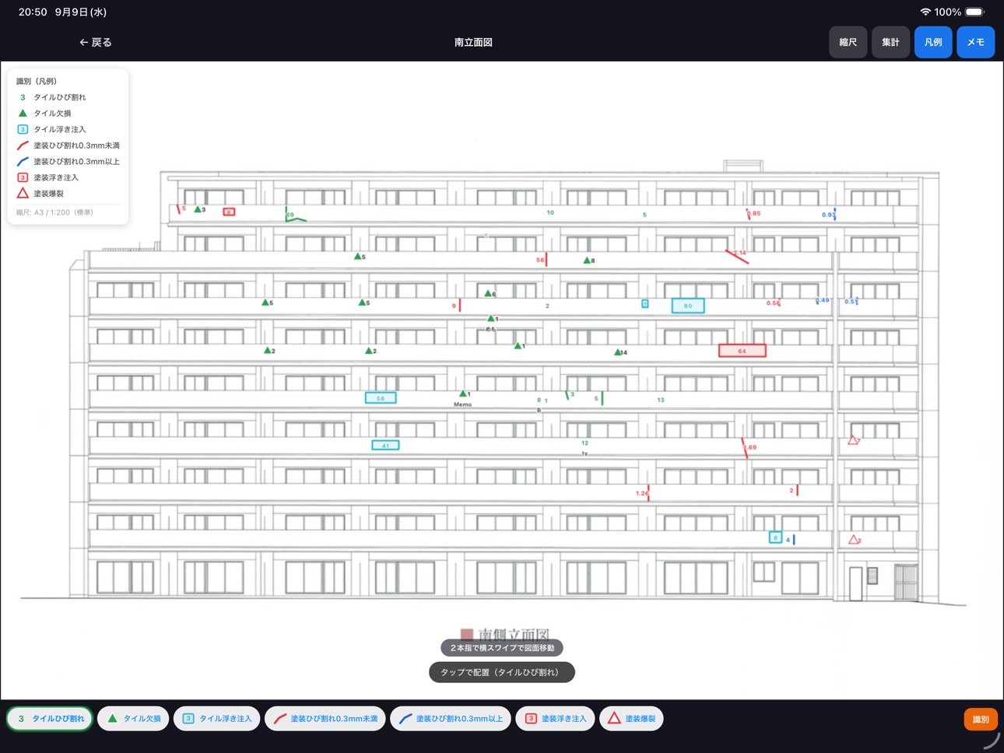The image size is (1004, 753).
Task: Select the タイル欠損 triangle marker type
Action: (133, 719)
